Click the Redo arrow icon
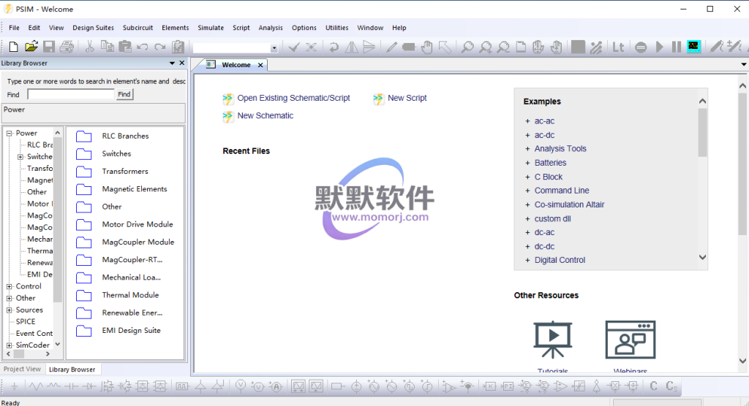 click(160, 47)
